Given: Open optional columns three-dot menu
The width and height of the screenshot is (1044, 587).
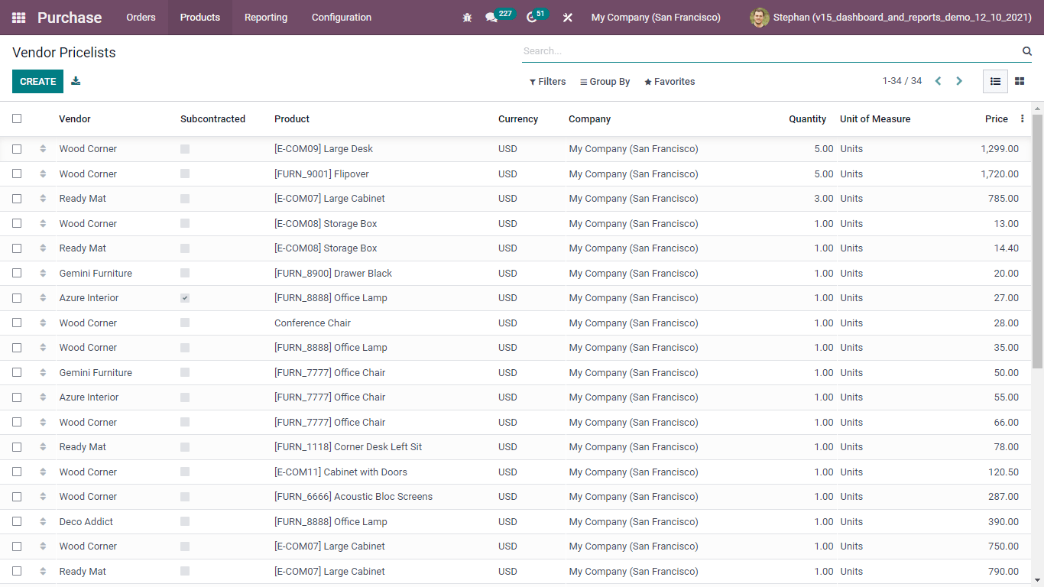Looking at the screenshot, I should point(1023,118).
